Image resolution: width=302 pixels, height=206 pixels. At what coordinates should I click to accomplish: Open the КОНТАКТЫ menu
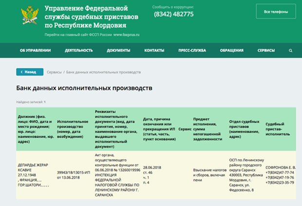(154, 51)
